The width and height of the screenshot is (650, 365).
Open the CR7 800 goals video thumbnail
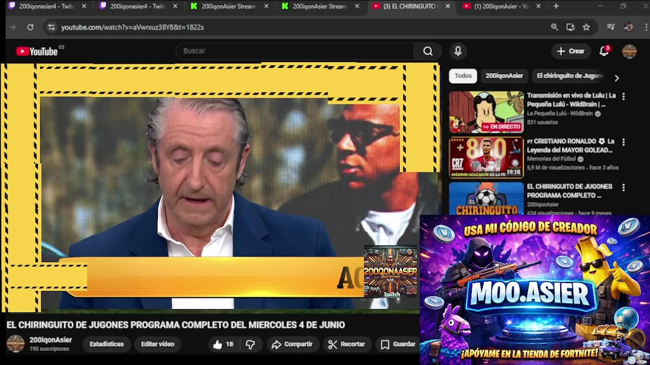coord(486,158)
